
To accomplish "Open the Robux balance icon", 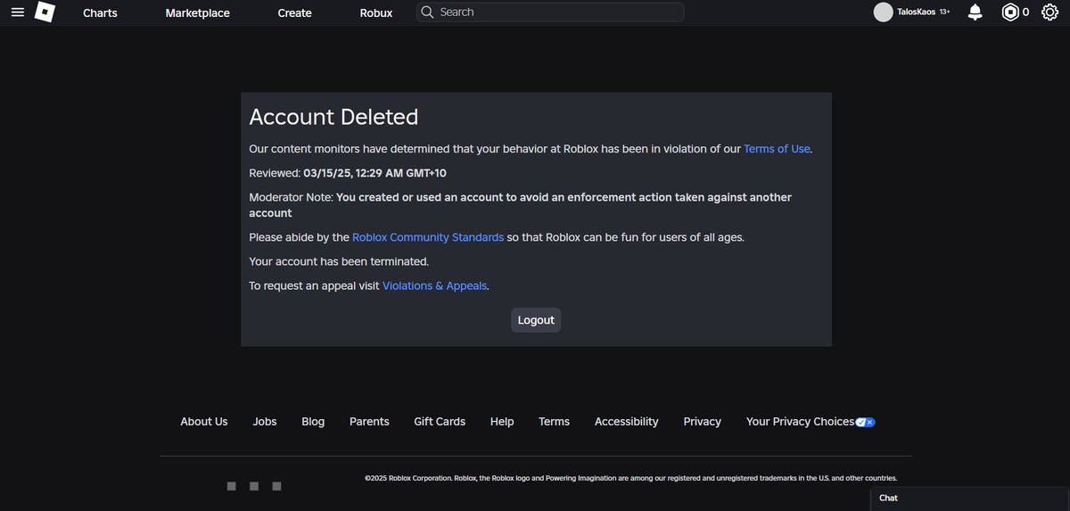I will [1009, 12].
